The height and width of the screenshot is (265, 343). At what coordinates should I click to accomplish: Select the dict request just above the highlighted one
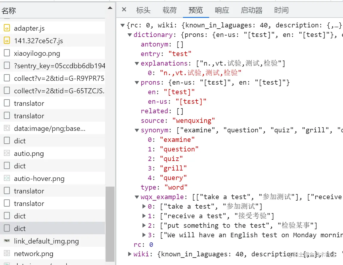click(x=52, y=216)
